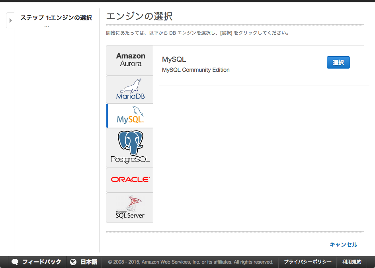Click the copyright Amazon Web Services text

(191, 262)
